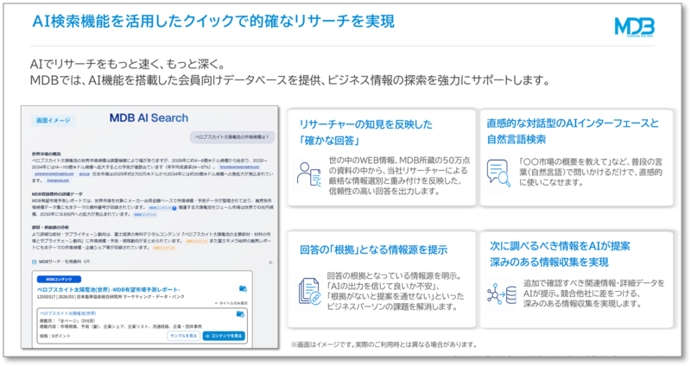Viewport: 691px width, 366px height.
Task: Open the fortunebusinessinsights.com source link
Action: (240, 167)
